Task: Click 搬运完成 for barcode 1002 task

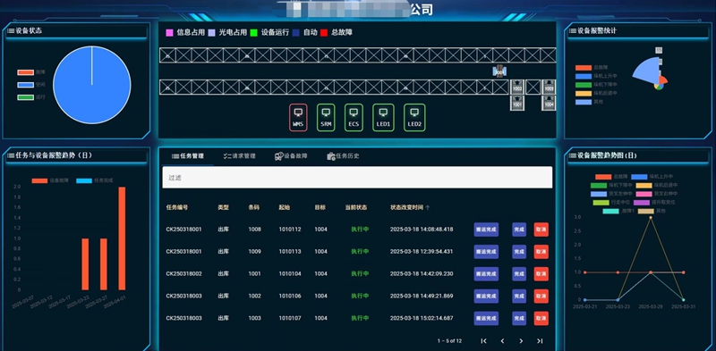Action: (486, 297)
